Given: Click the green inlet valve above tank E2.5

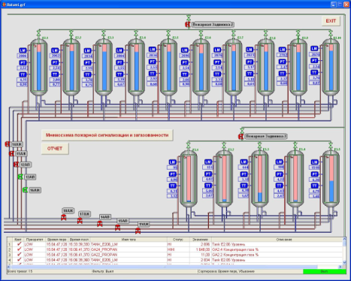Looking at the screenshot, I should pos(168,32).
